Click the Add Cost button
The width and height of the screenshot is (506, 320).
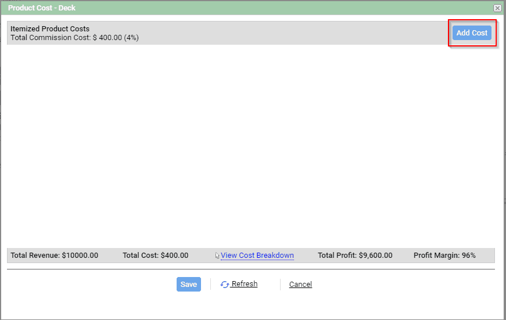(472, 33)
